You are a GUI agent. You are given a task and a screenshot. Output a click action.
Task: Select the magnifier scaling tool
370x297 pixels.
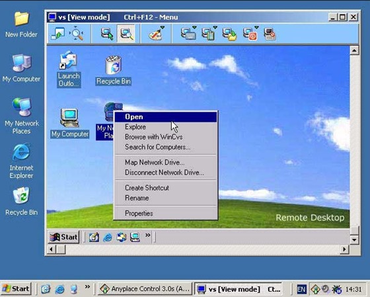pyautogui.click(x=77, y=34)
